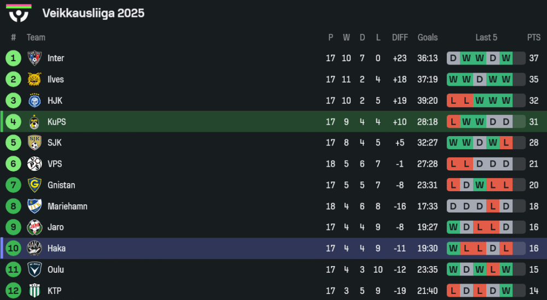
Task: Click the HJK club badge
Action: coord(34,101)
